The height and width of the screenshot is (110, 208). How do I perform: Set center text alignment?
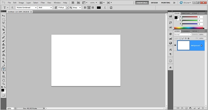pos(89,8)
